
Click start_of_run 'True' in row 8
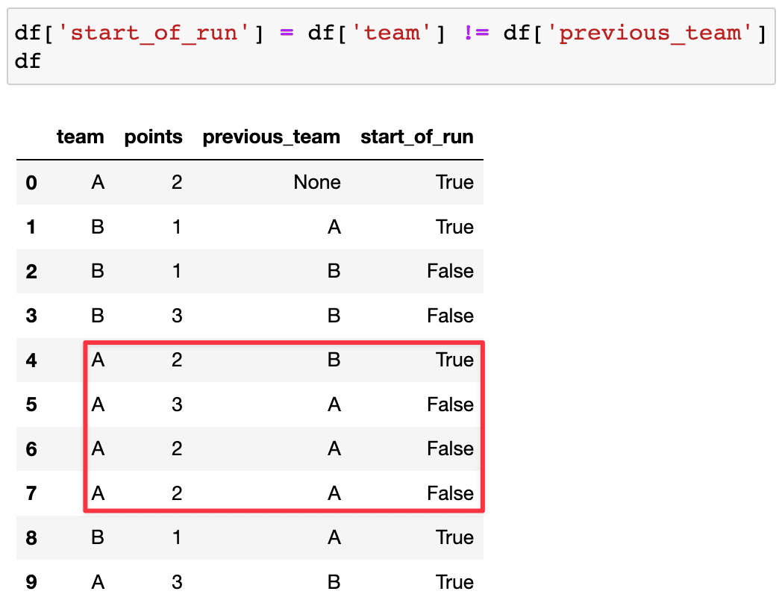pos(454,537)
